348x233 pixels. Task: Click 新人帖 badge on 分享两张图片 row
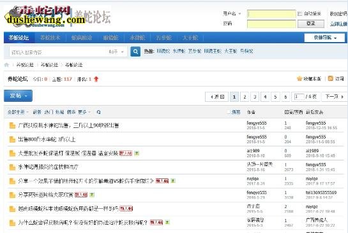coord(81,195)
